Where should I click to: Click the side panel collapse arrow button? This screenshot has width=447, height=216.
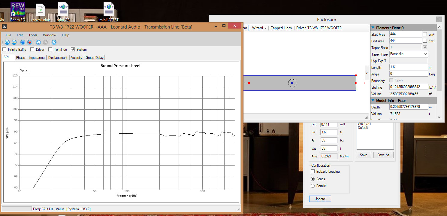pos(367,72)
